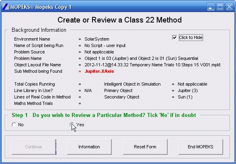Minimize the Mopeks Copy 1 window
This screenshot has width=236, height=164.
211,7
